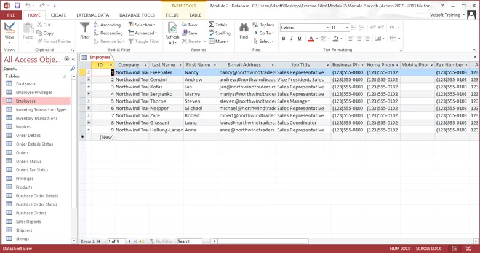Image resolution: width=480 pixels, height=253 pixels.
Task: Click the Velsoft Training account name
Action: pyautogui.click(x=445, y=15)
